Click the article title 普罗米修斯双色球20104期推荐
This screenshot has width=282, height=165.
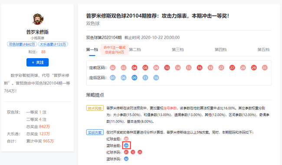[x=157, y=16]
